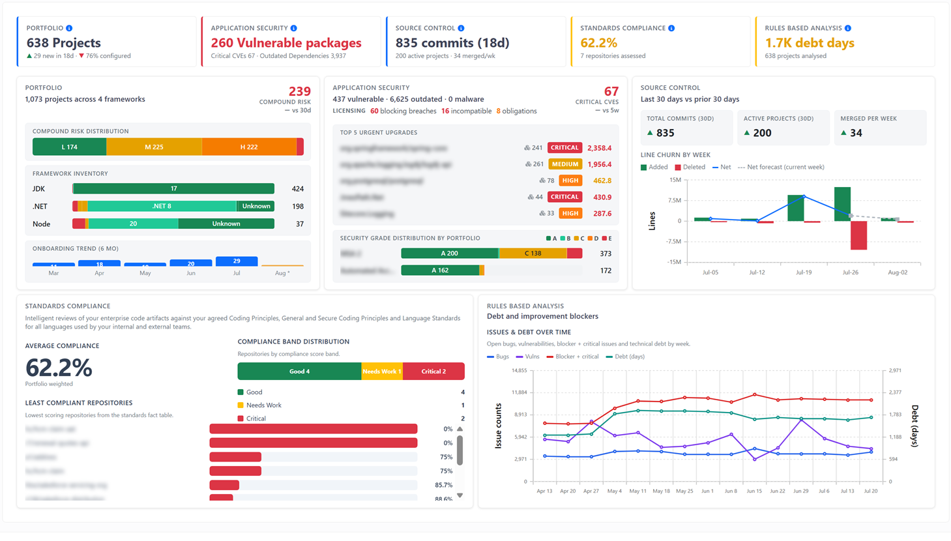951x541 pixels.
Task: Select the L 174 low-risk segment
Action: click(70, 147)
